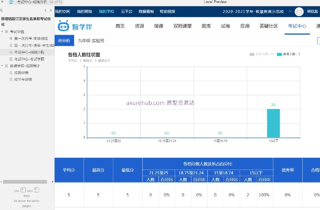This screenshot has height=210, width=320.
Task: Open folder 各课学情-错题统计
Action: tap(24, 66)
